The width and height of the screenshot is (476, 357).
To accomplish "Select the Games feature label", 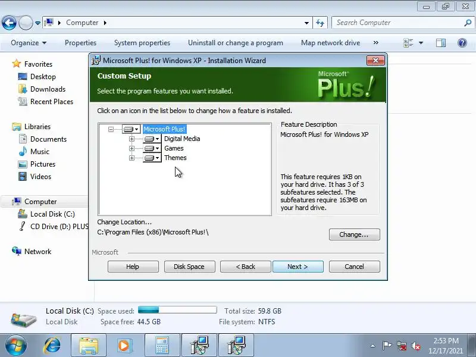I will tap(174, 148).
